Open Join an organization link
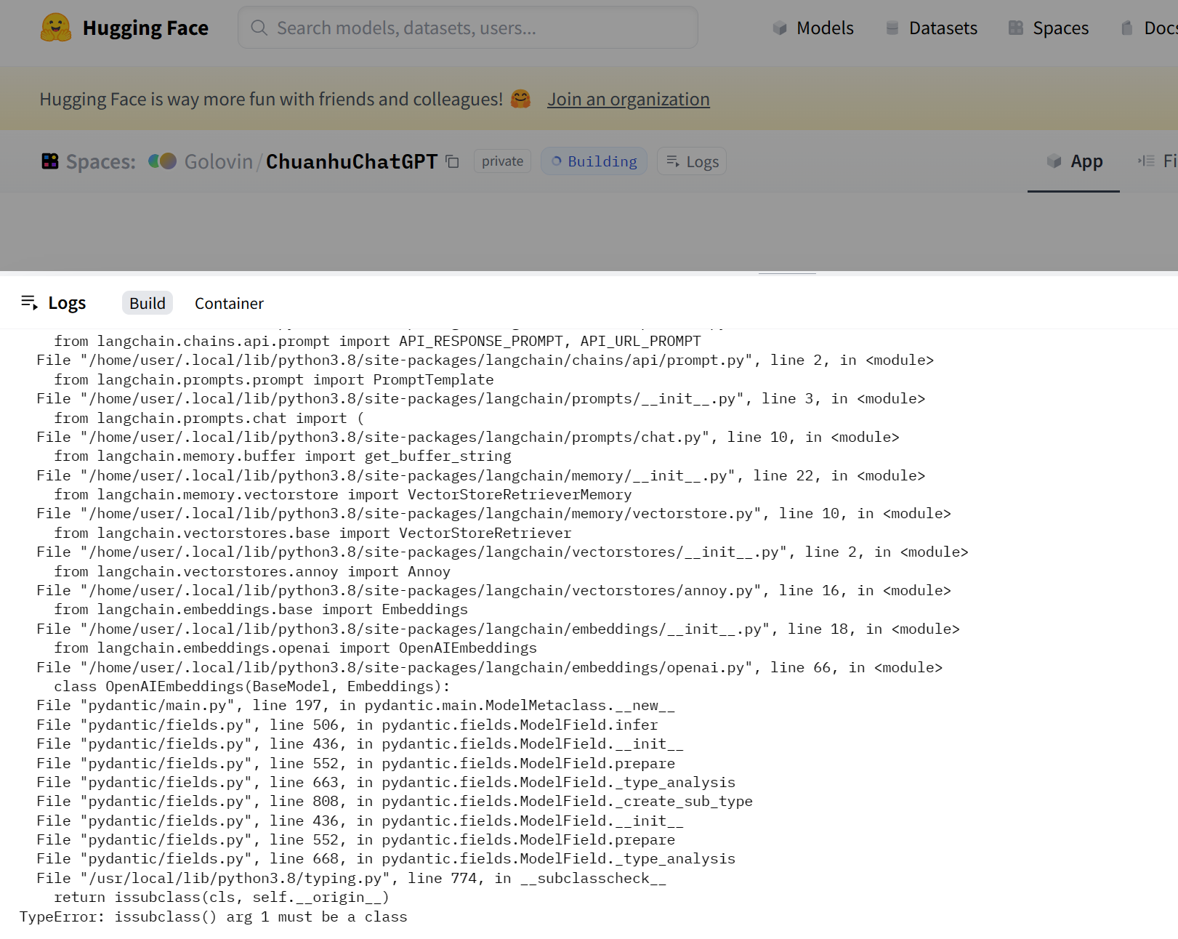 pyautogui.click(x=628, y=99)
